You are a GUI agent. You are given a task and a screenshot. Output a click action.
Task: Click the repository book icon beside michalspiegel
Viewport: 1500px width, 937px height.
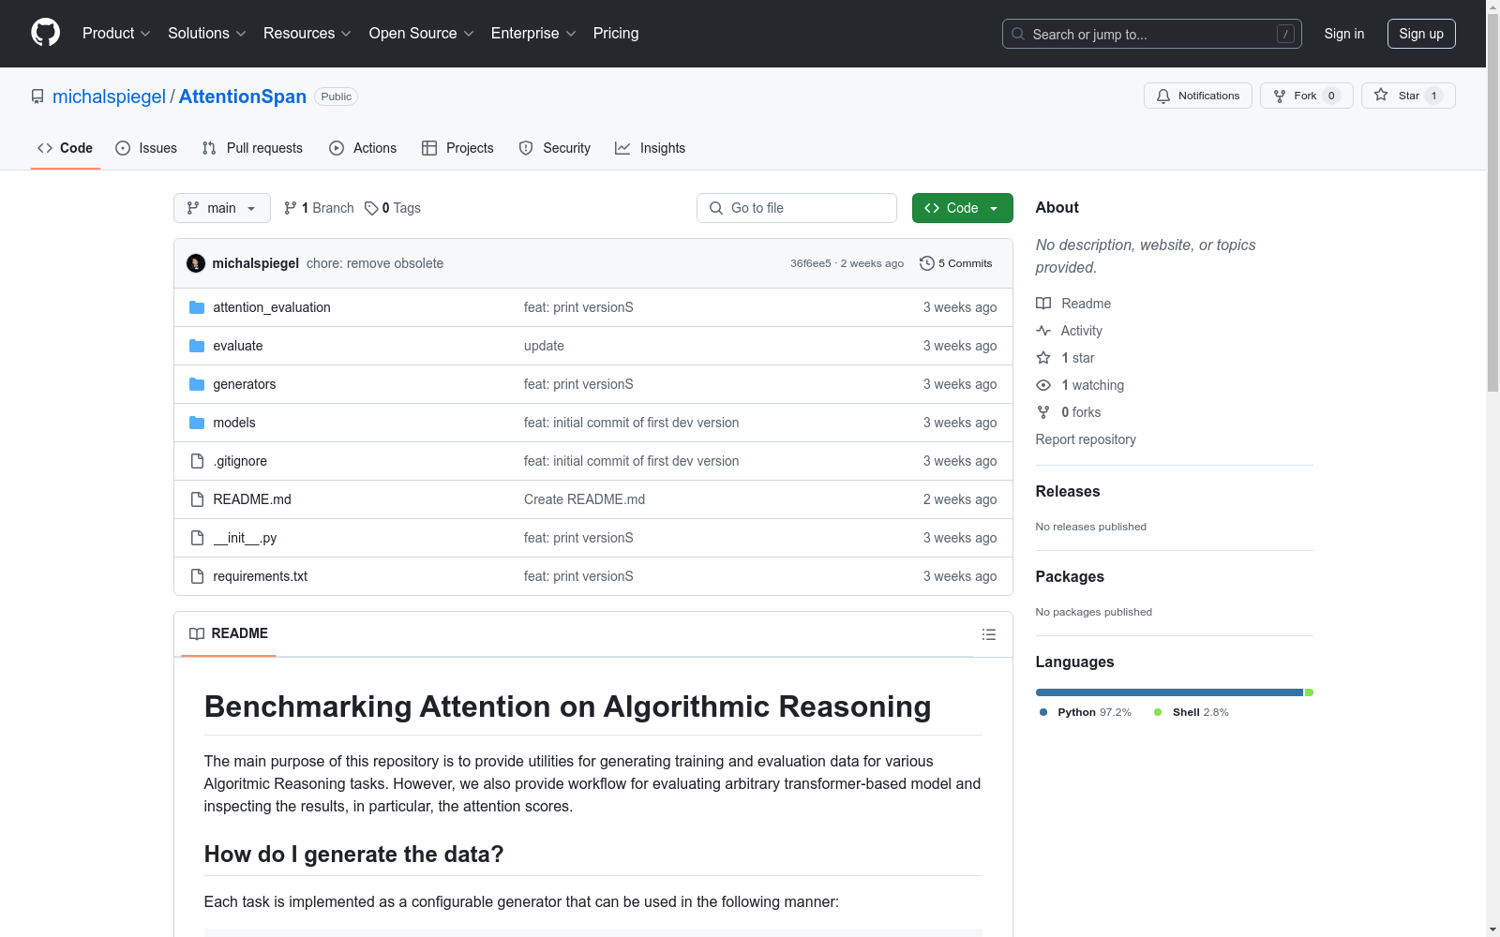click(x=37, y=97)
